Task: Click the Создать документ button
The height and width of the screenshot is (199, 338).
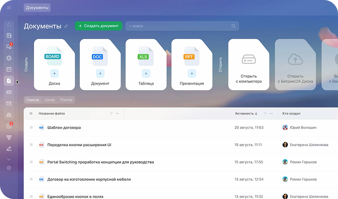Action: click(98, 26)
